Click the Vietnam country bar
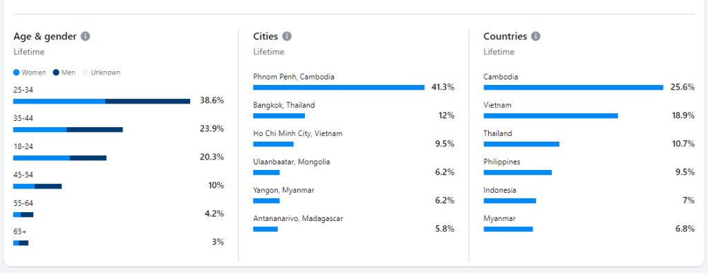This screenshot has height=277, width=708. tap(550, 116)
